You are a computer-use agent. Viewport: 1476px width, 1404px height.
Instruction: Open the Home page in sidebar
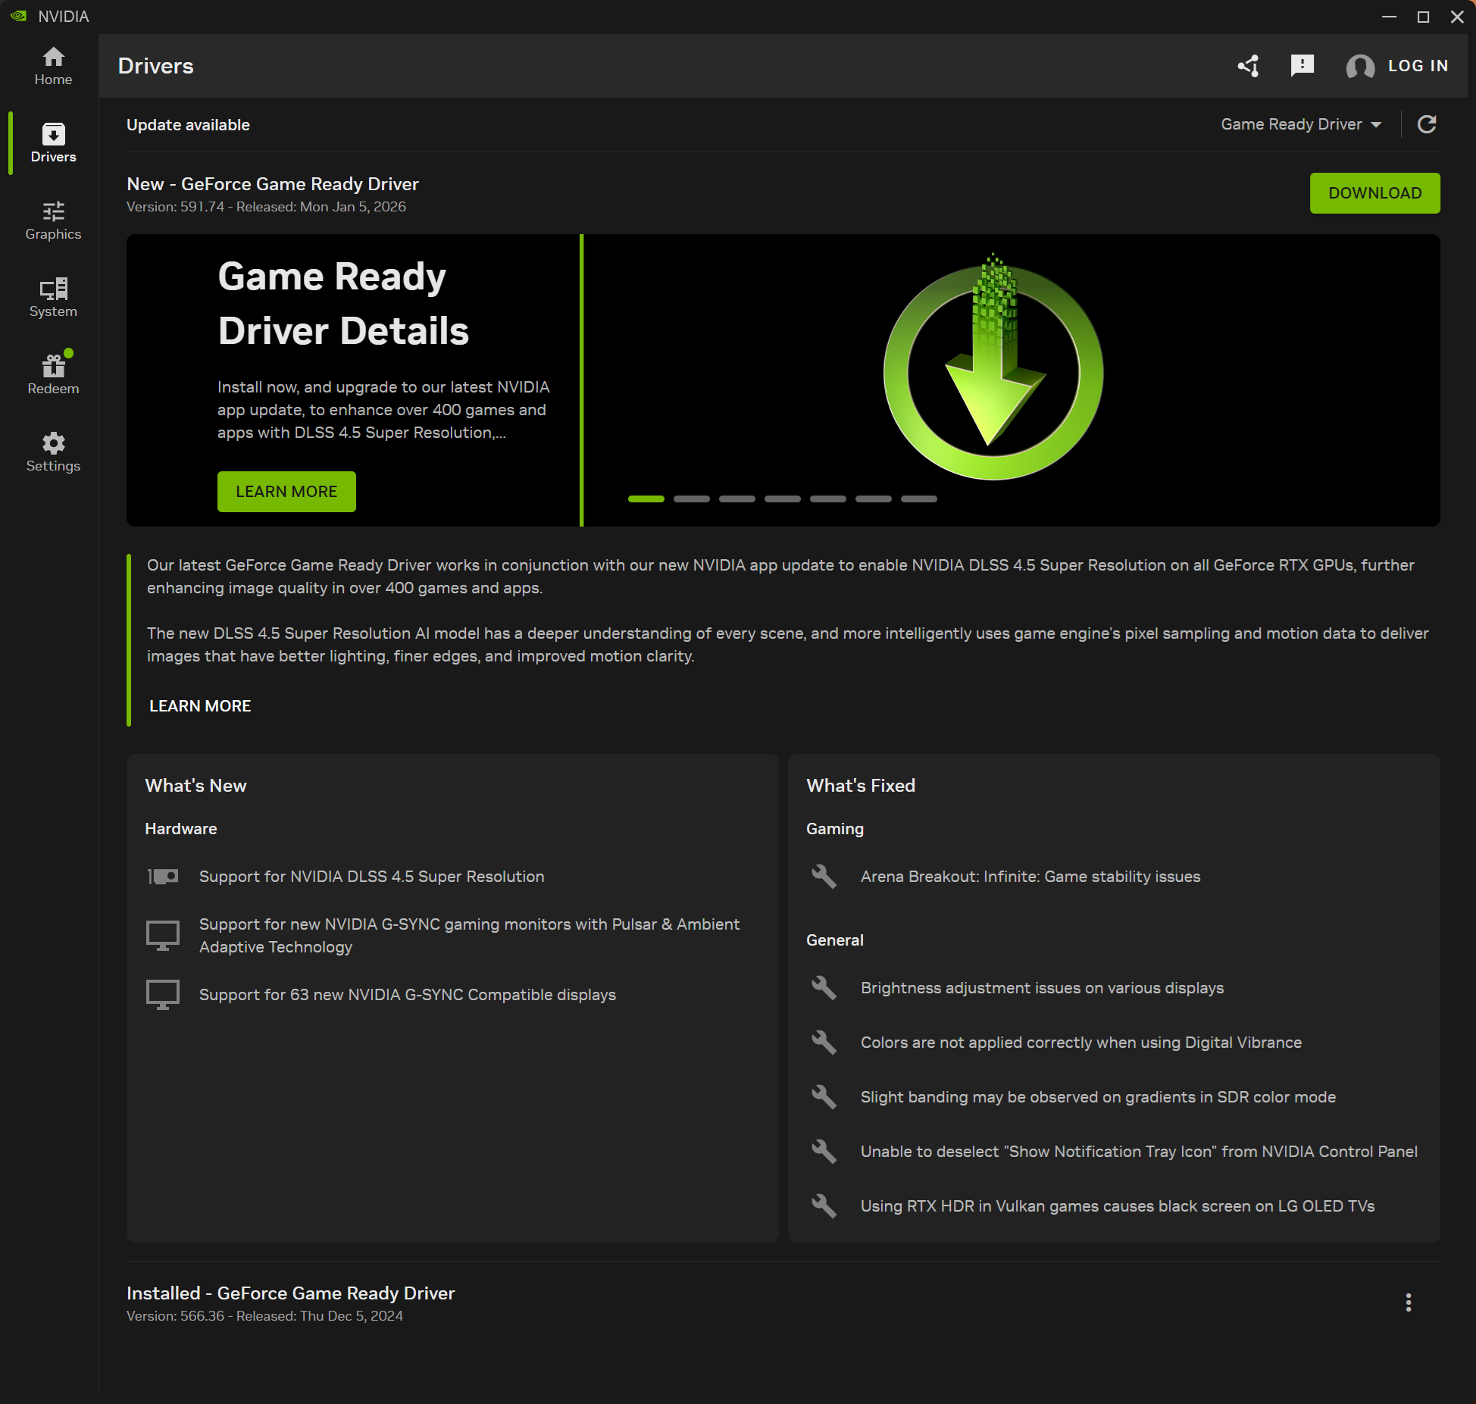[x=53, y=66]
